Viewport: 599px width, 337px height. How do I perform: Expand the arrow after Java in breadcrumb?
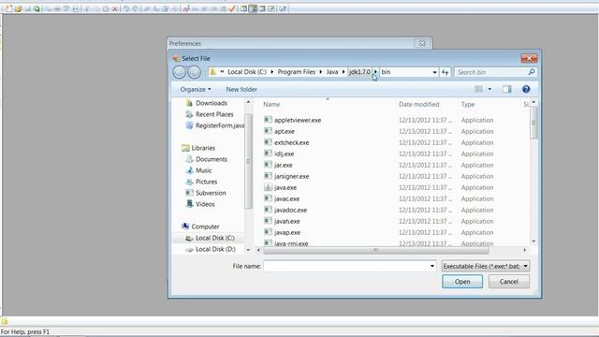343,72
